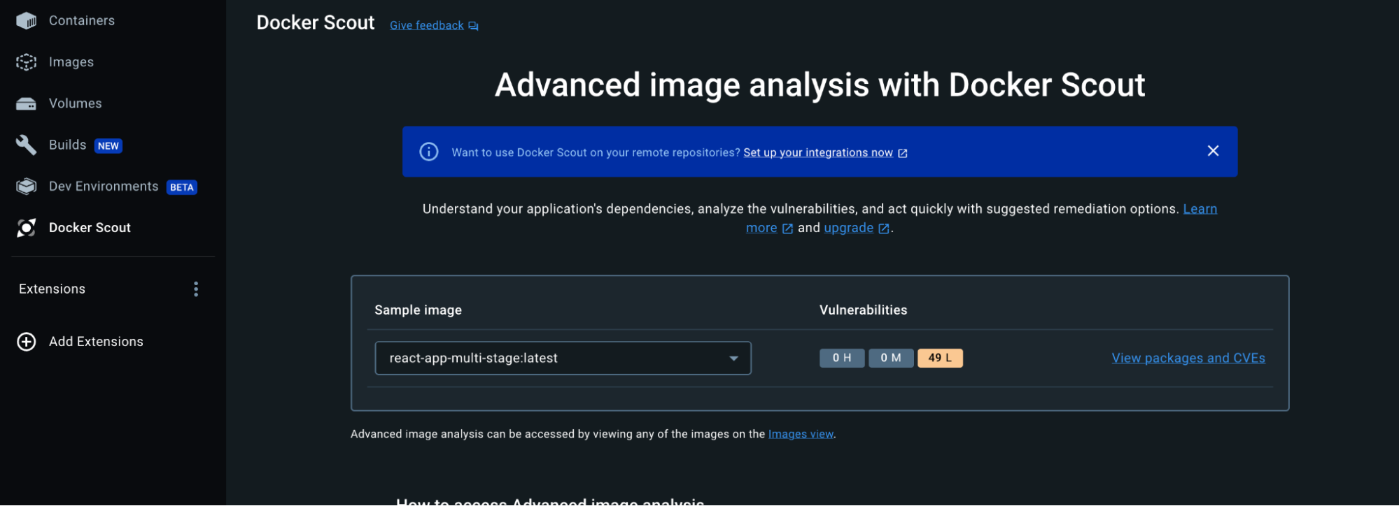
Task: Click the 0 H high vulnerabilities badge
Action: click(841, 359)
